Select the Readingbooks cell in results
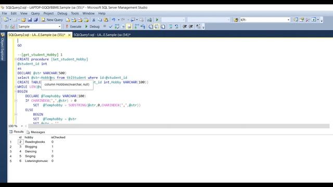Image resolution: width=333 pixels, height=187 pixels. pos(35,142)
